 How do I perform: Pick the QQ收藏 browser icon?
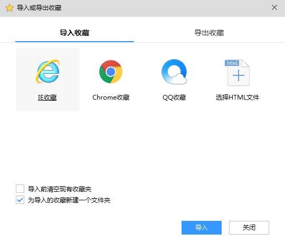pyautogui.click(x=174, y=72)
